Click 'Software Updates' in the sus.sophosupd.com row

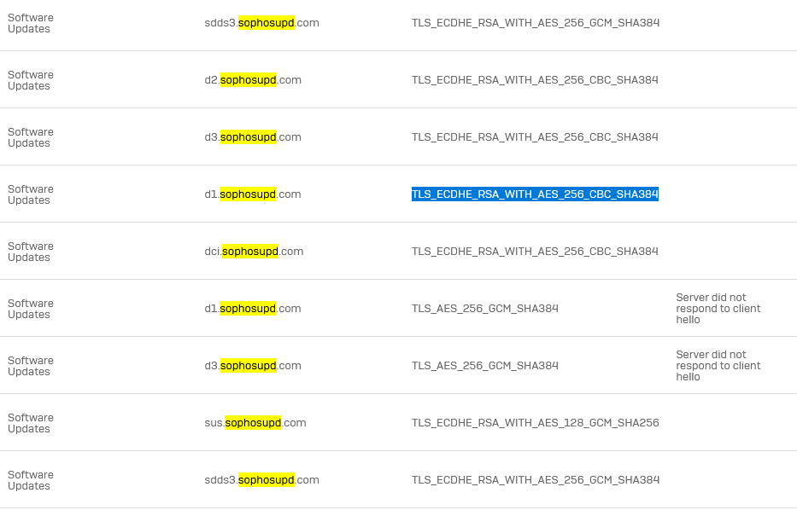(x=31, y=423)
